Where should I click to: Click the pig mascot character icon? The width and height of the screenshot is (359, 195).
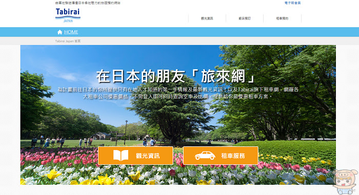coord(345,182)
